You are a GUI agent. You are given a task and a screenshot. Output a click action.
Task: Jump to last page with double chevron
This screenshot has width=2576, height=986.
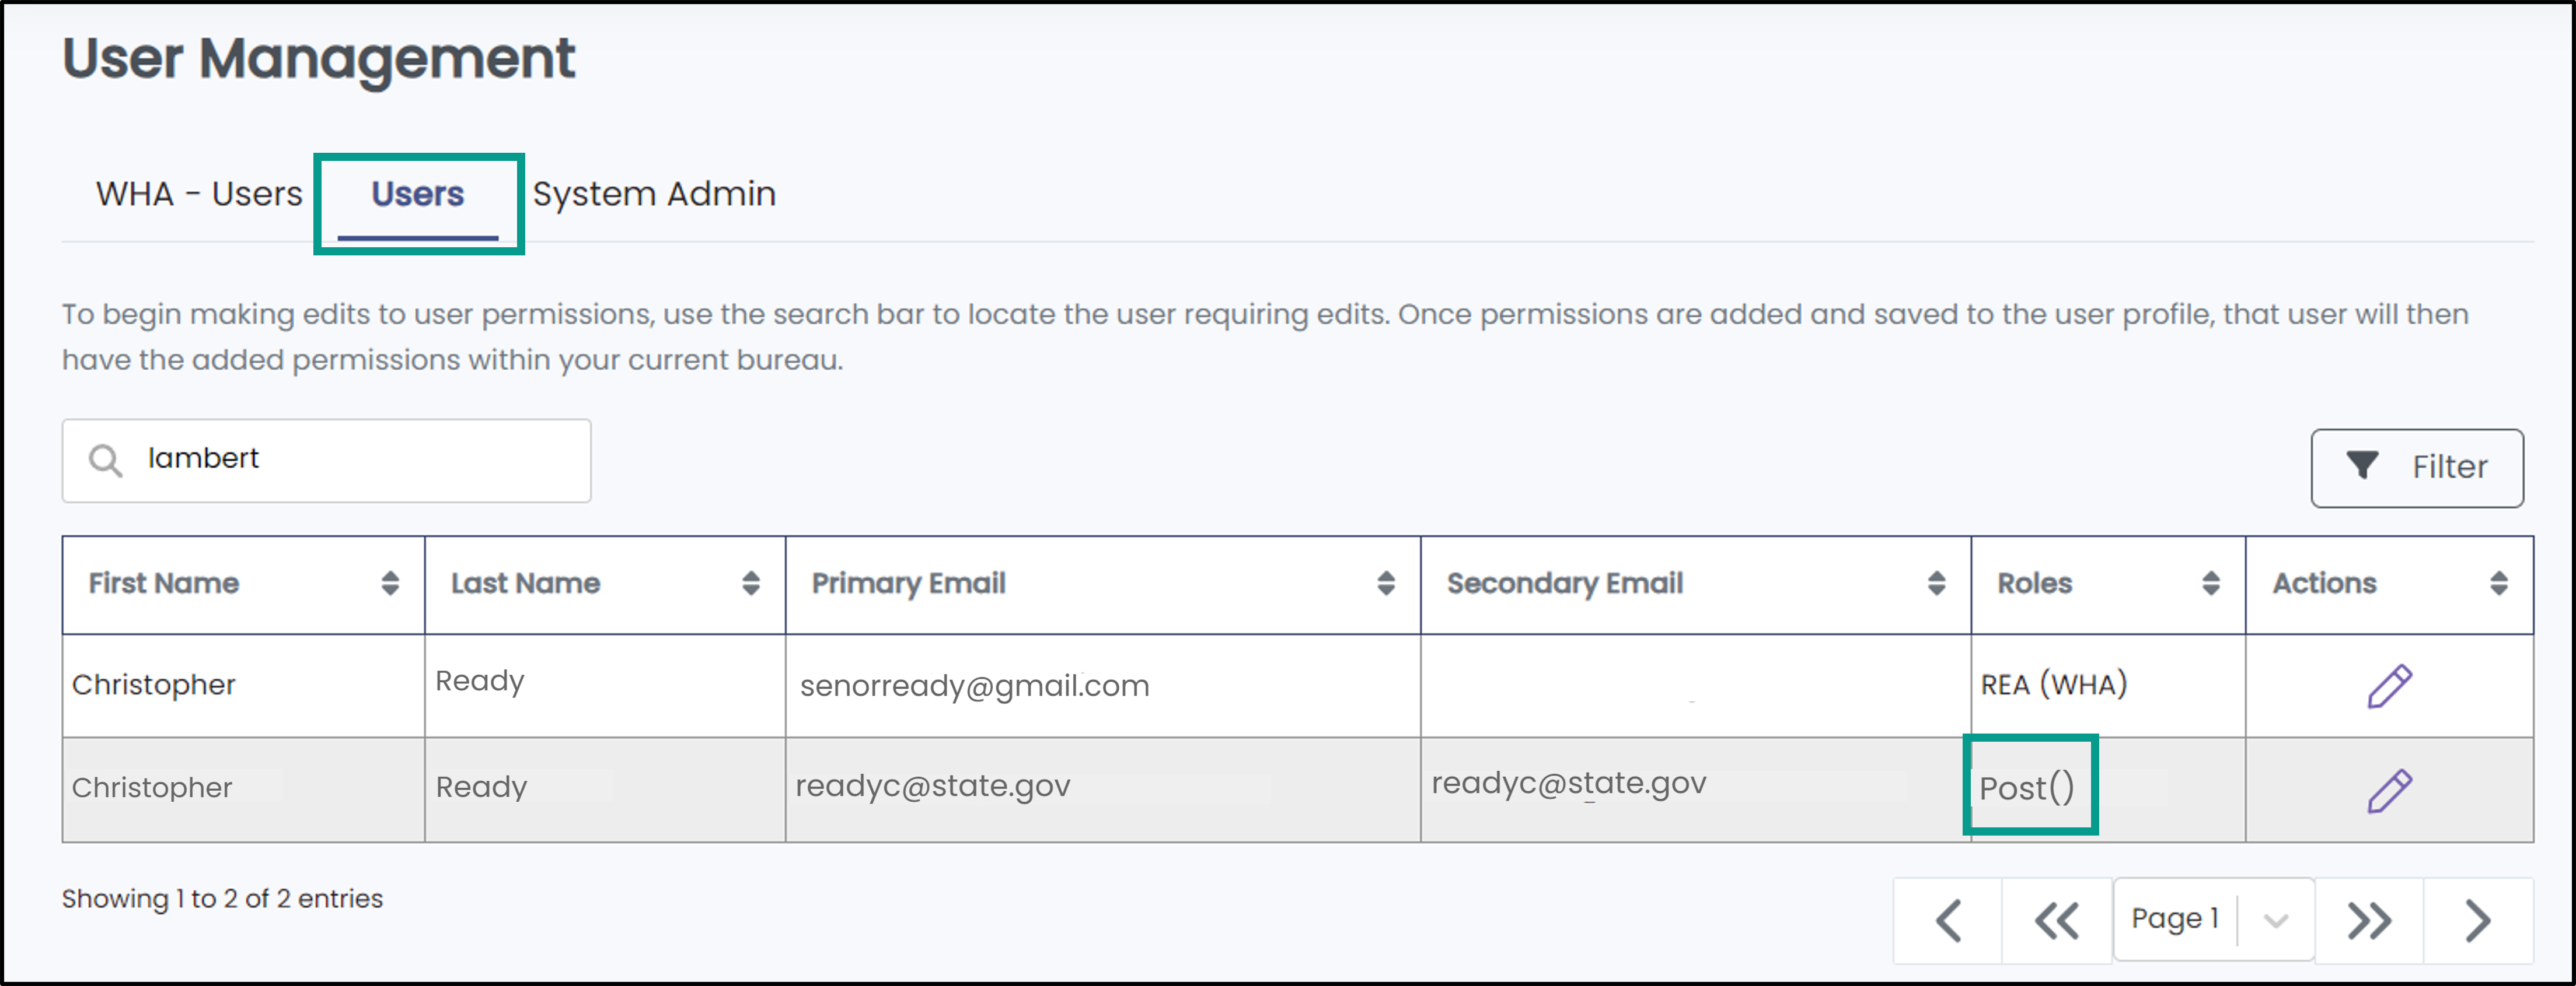(x=2369, y=920)
